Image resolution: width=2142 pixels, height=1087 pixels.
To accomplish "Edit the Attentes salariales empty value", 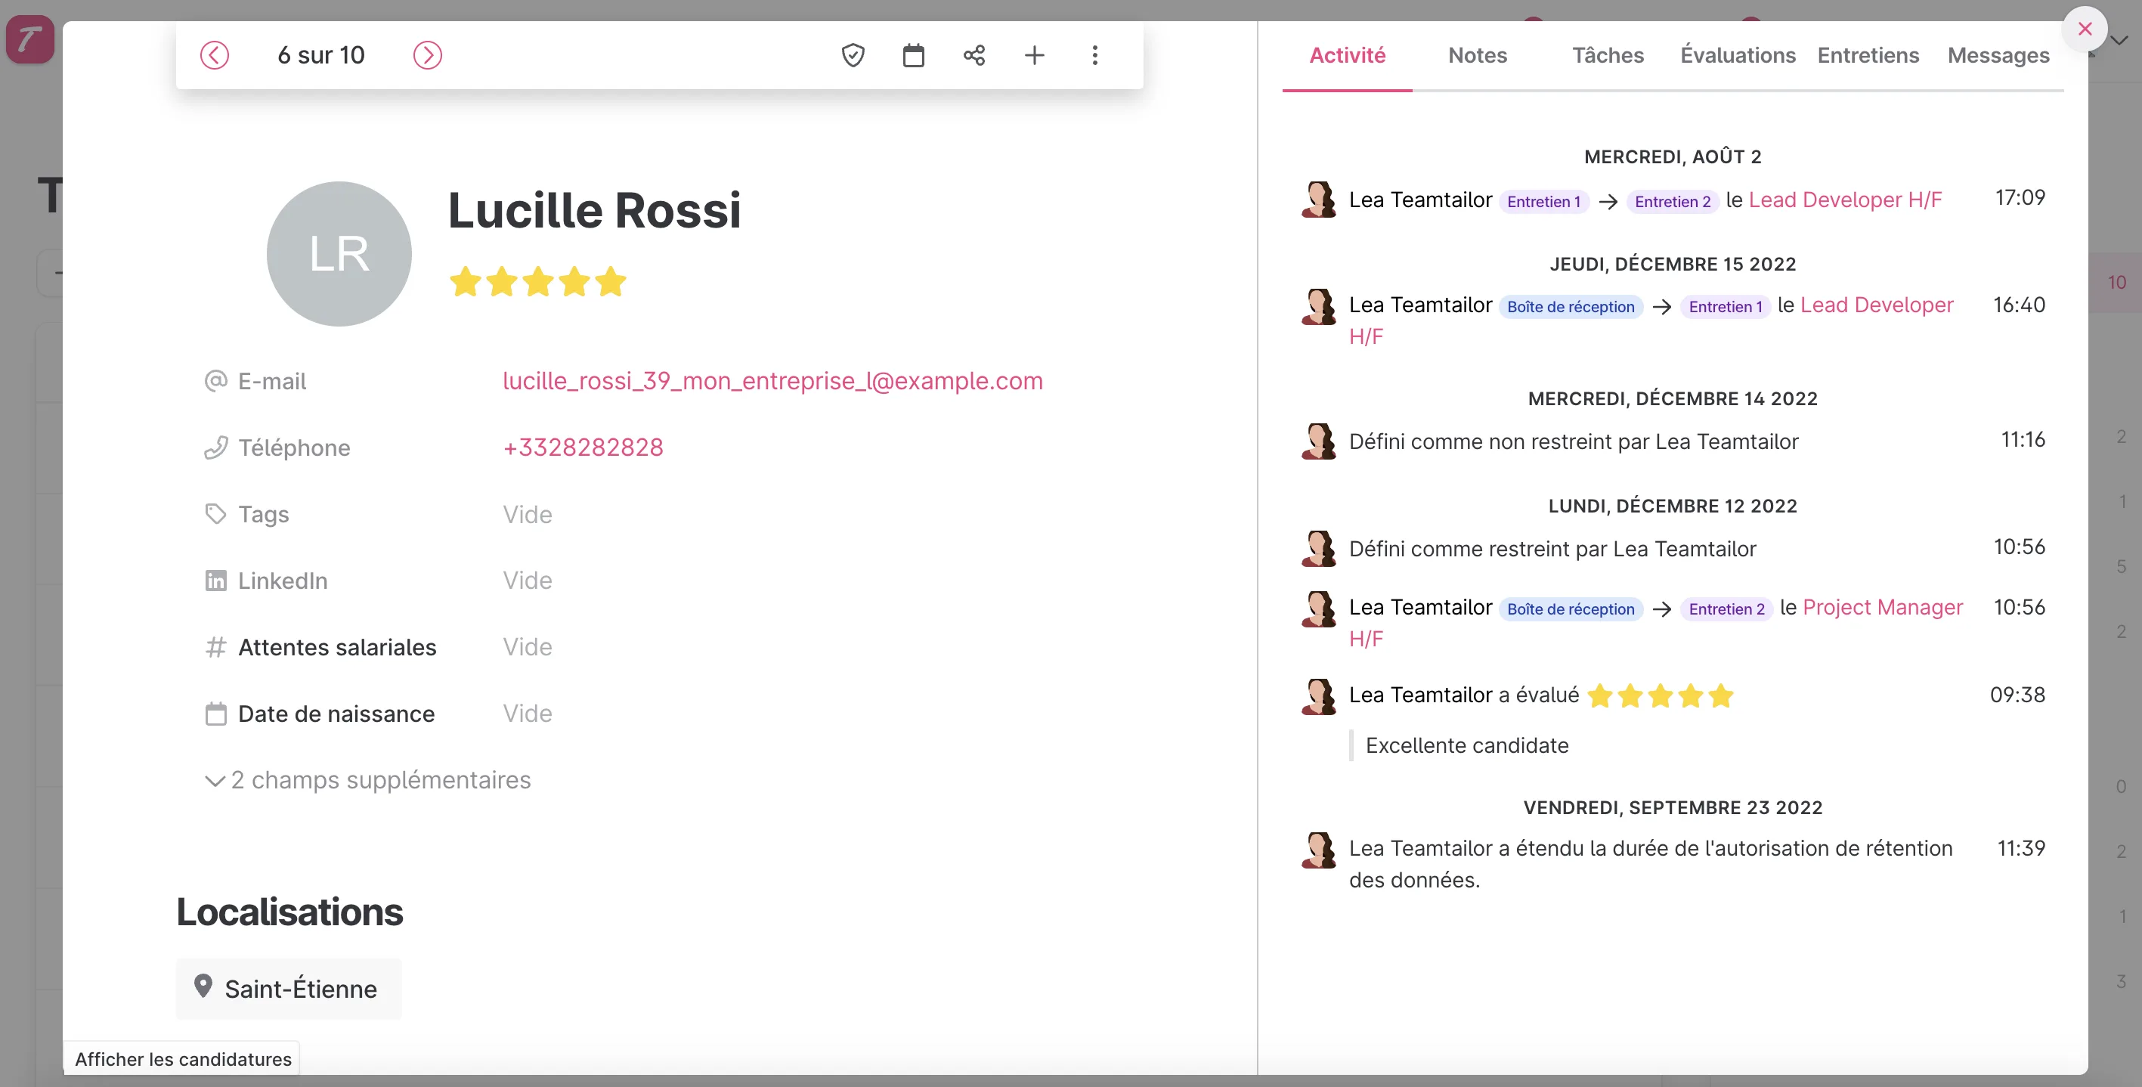I will (527, 647).
